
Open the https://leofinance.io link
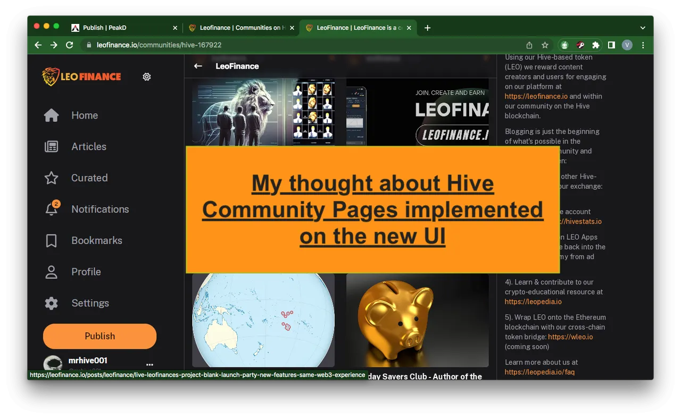click(536, 96)
